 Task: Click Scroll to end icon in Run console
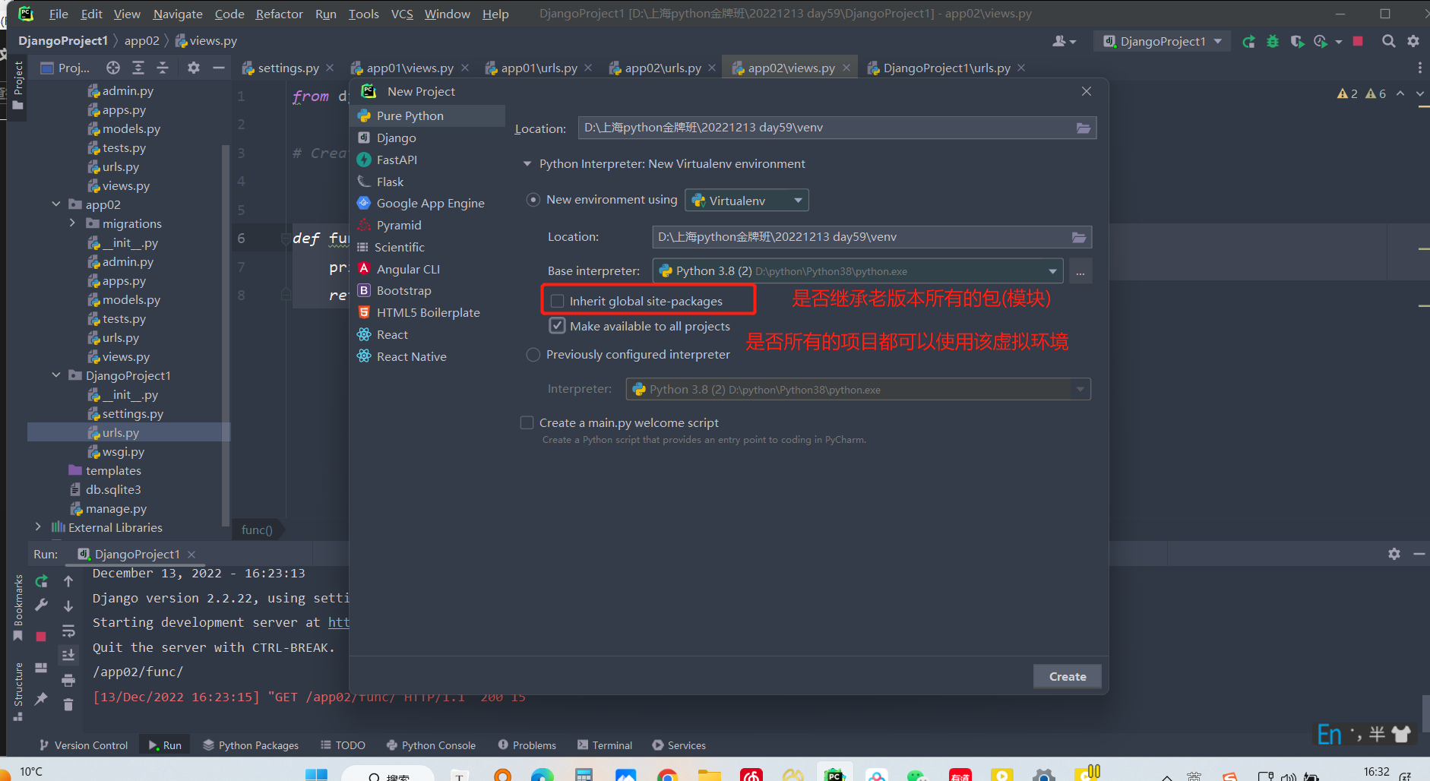point(68,655)
